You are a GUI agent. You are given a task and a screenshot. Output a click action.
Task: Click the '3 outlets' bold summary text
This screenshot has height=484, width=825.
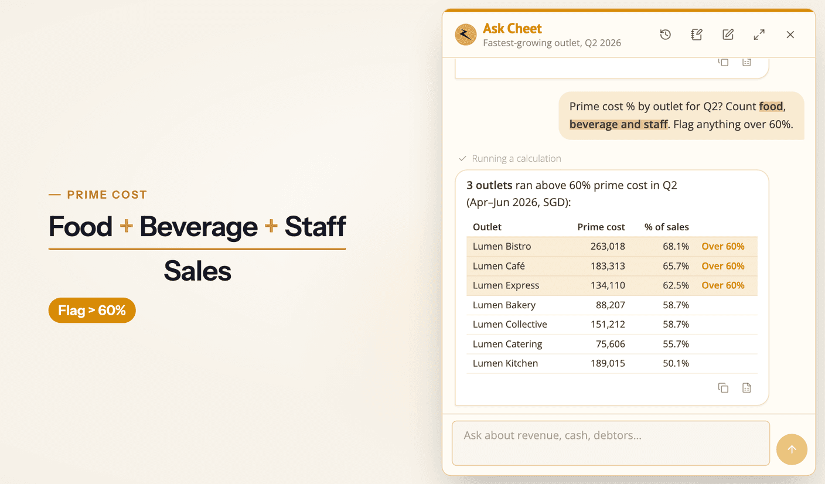[x=489, y=185]
